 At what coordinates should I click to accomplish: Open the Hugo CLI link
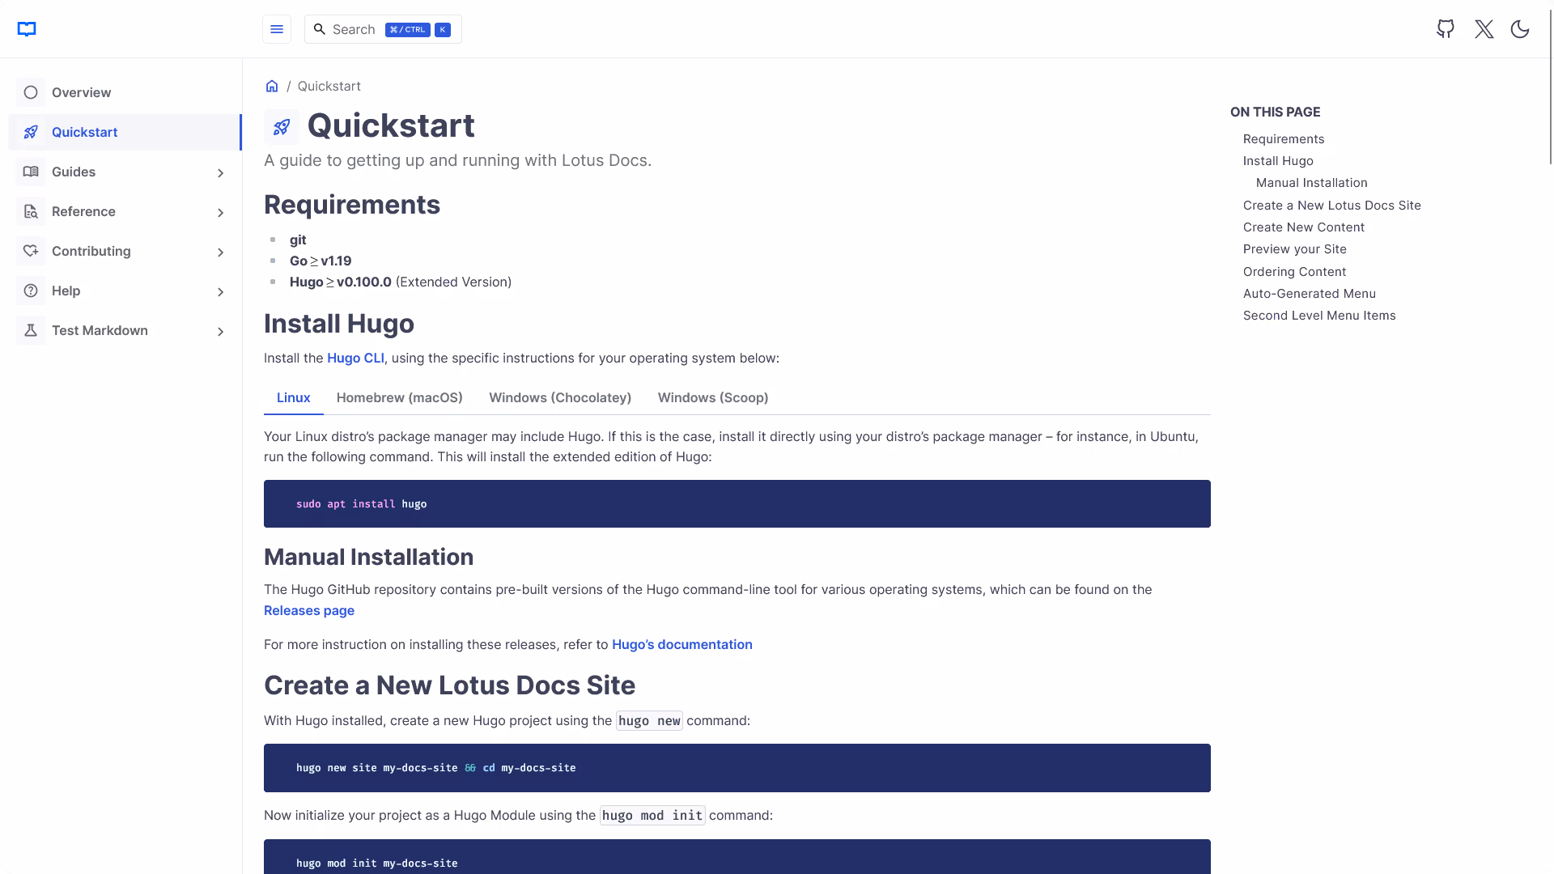click(355, 358)
